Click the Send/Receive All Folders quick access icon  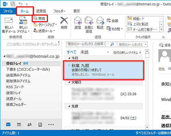pos(13,4)
